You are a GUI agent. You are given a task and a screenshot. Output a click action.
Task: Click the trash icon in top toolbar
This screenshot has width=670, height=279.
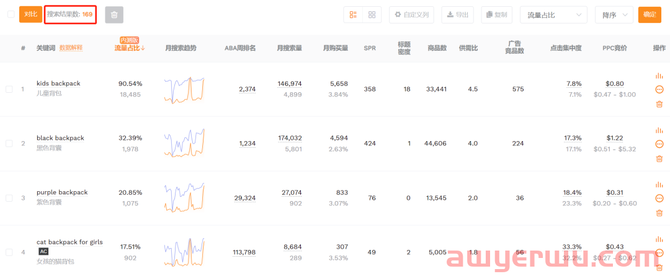pyautogui.click(x=114, y=15)
